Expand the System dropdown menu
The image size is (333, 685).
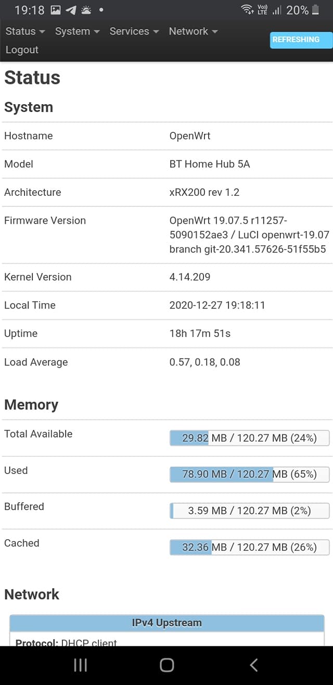click(78, 31)
